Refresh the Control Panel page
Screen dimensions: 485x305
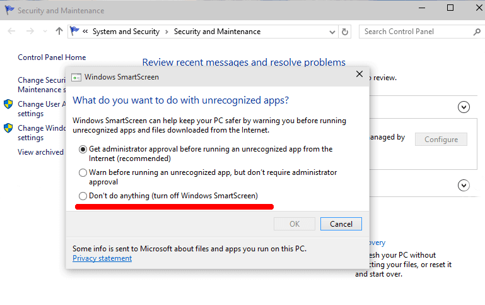(x=345, y=32)
